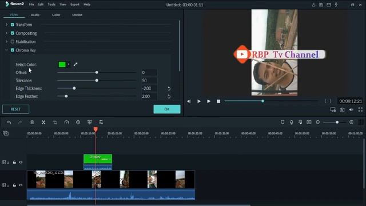Viewport: 366px width, 206px height.
Task: Select the Crop tool
Action: [55, 122]
